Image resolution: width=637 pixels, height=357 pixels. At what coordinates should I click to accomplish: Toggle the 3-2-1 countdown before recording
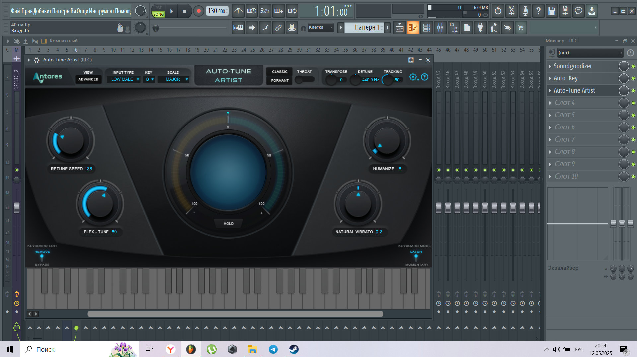click(x=265, y=11)
